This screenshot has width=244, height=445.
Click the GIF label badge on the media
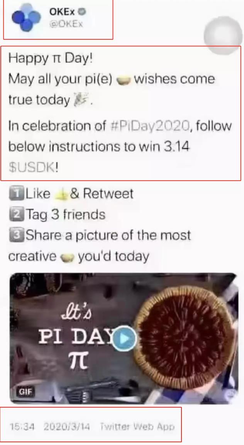coord(25,392)
